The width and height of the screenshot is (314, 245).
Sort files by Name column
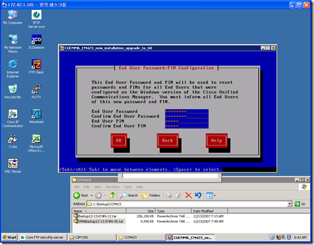click(99, 211)
